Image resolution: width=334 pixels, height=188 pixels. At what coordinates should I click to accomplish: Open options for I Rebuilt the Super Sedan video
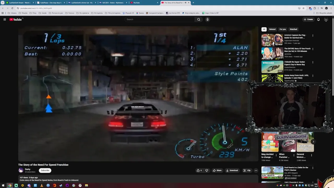click(x=313, y=62)
